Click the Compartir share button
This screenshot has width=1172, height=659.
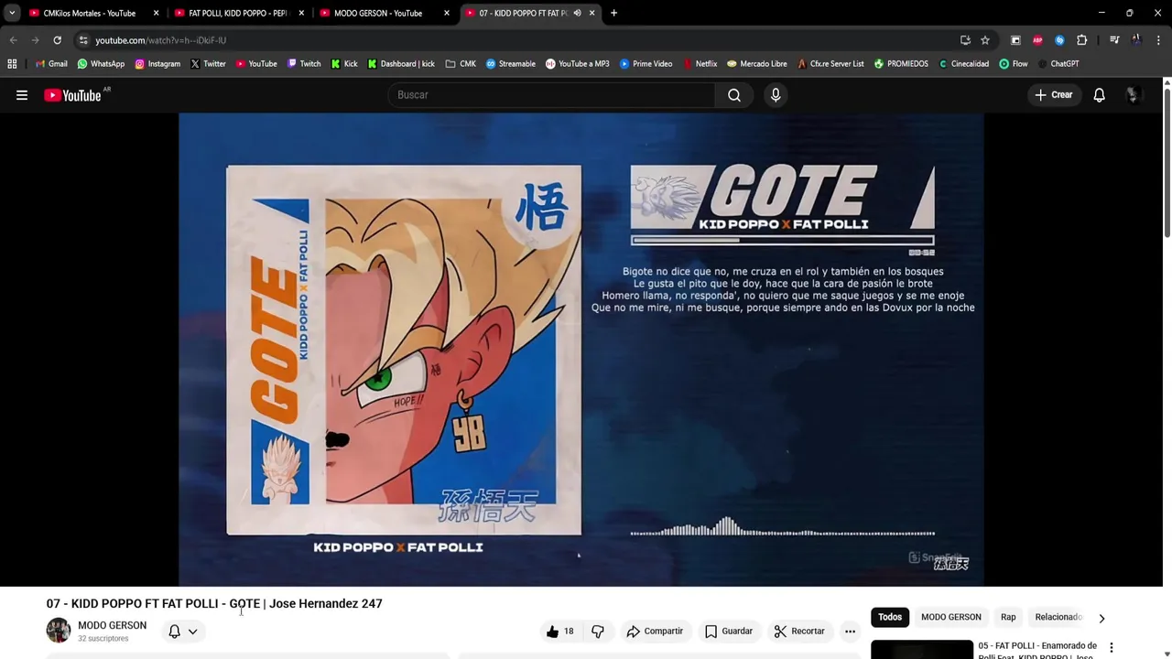click(655, 632)
